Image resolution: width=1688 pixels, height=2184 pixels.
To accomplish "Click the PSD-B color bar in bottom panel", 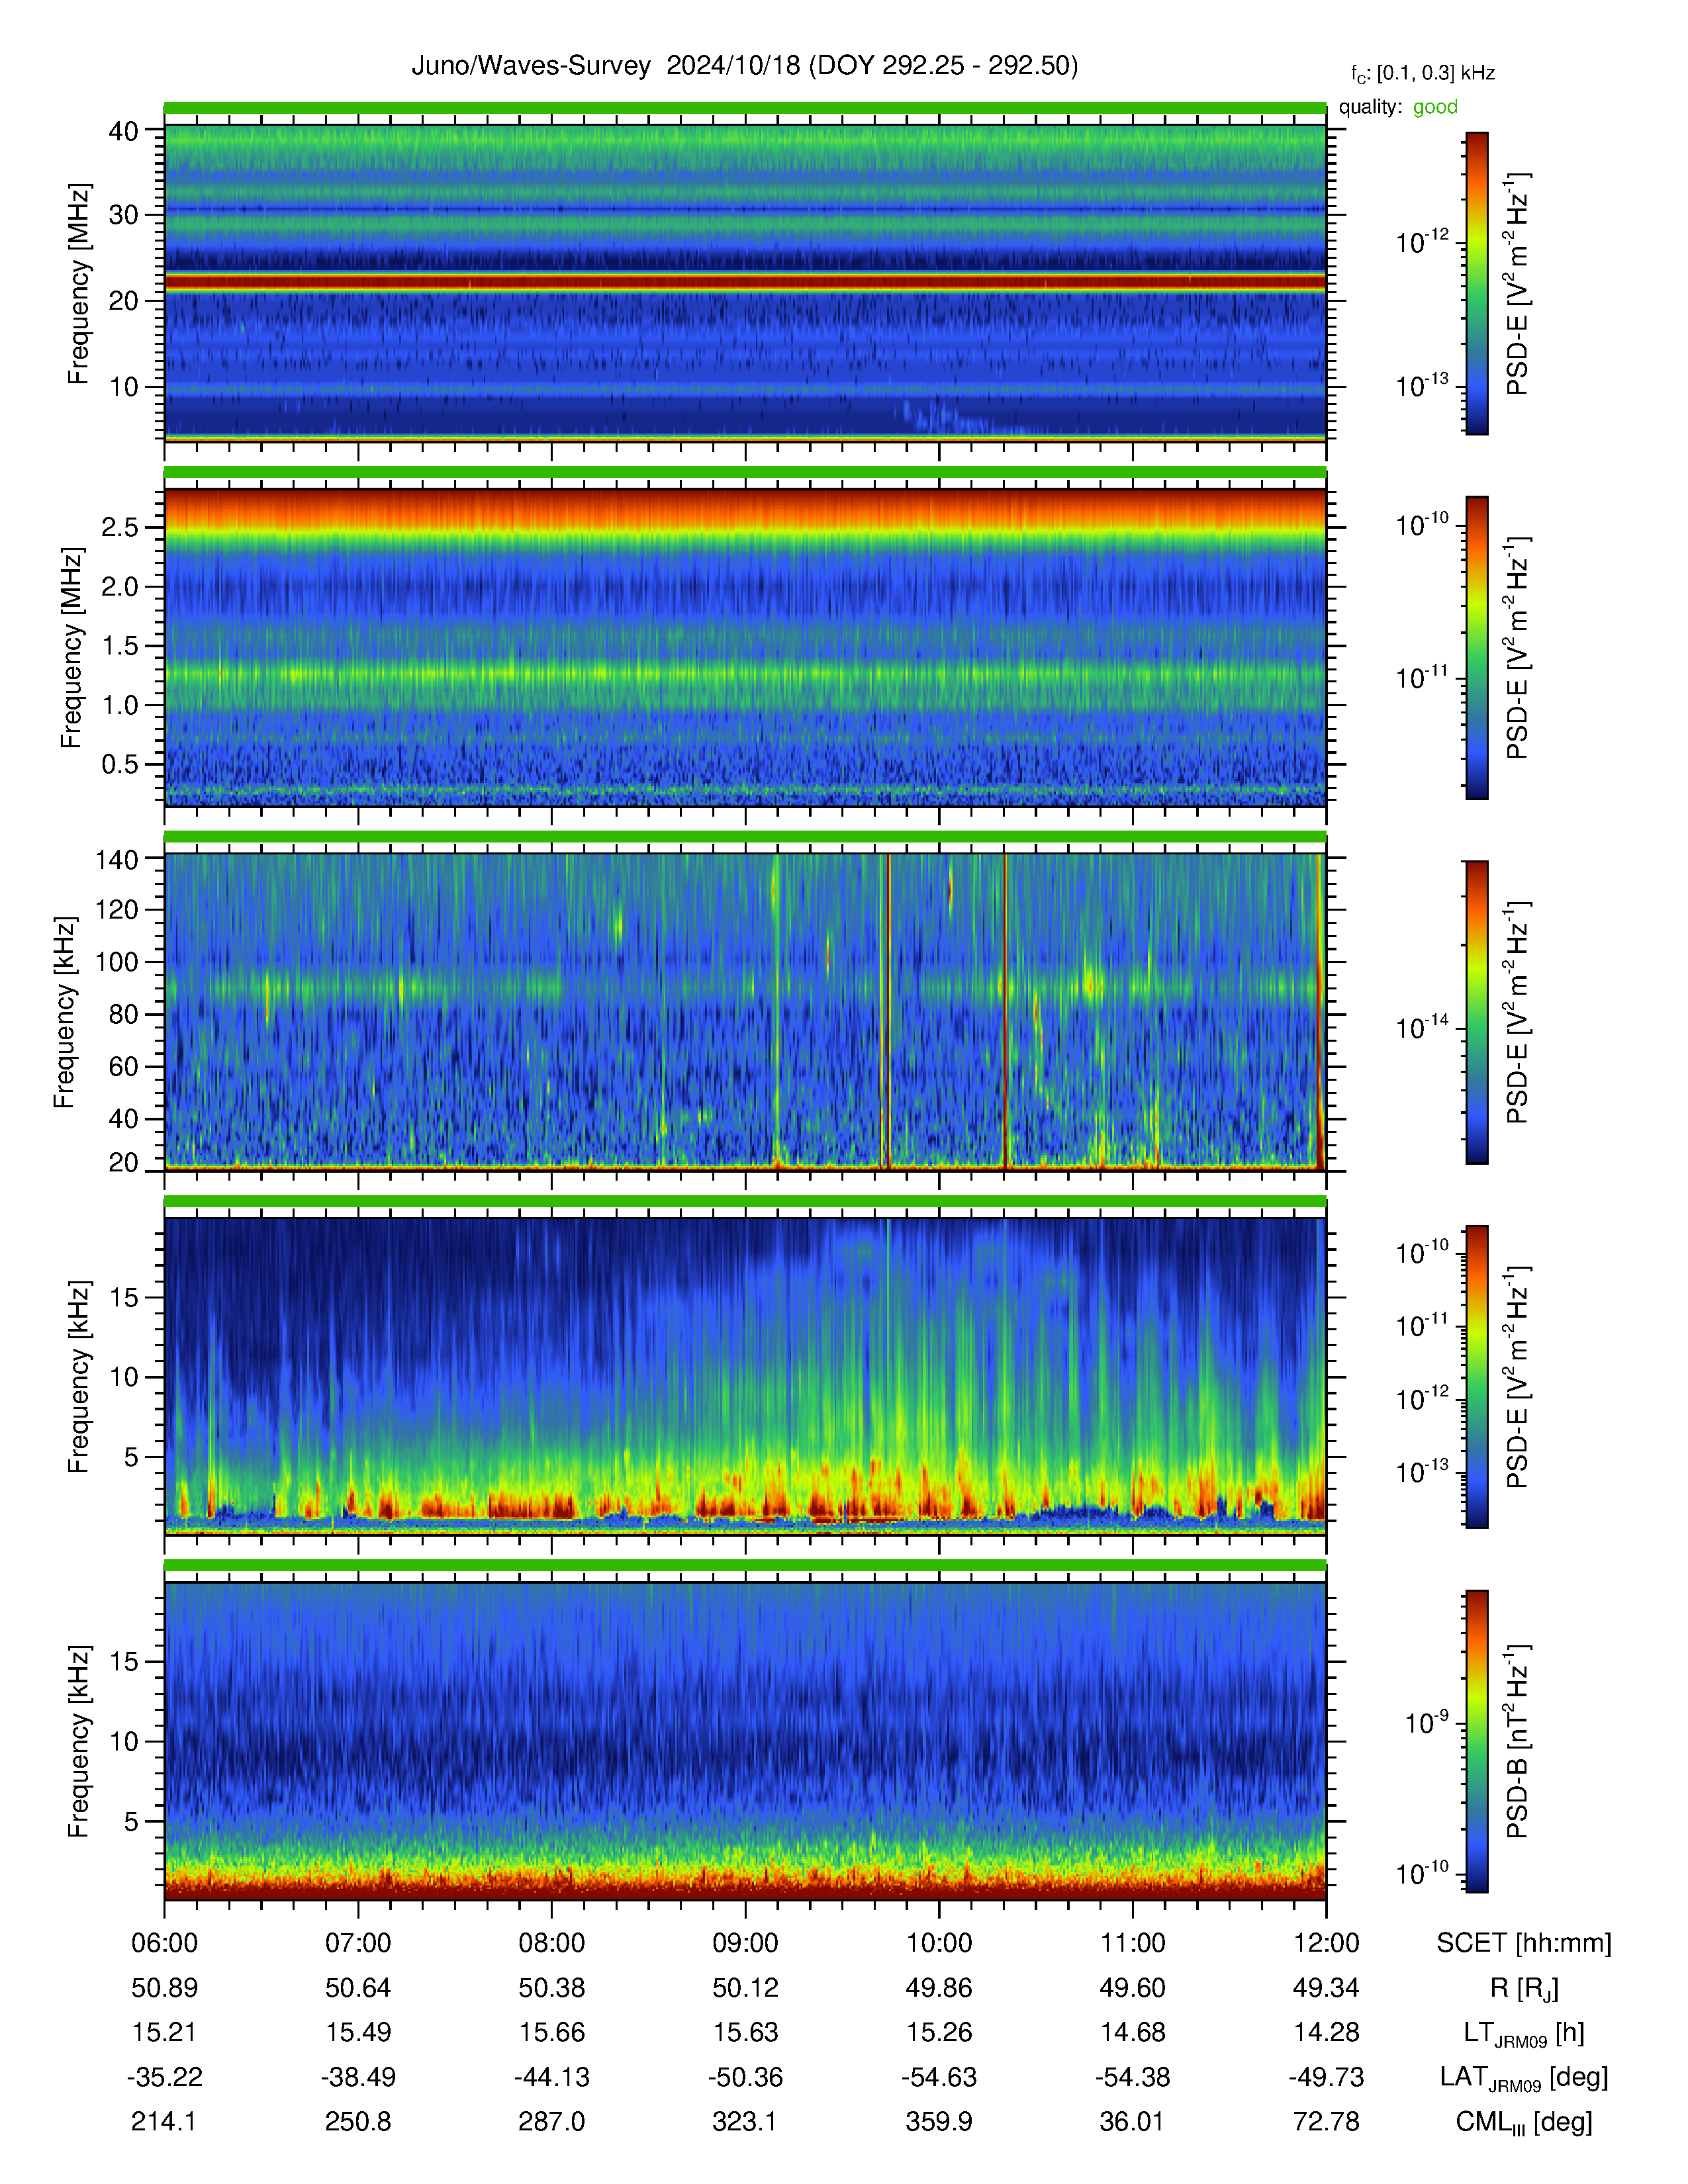I will click(x=1477, y=1741).
